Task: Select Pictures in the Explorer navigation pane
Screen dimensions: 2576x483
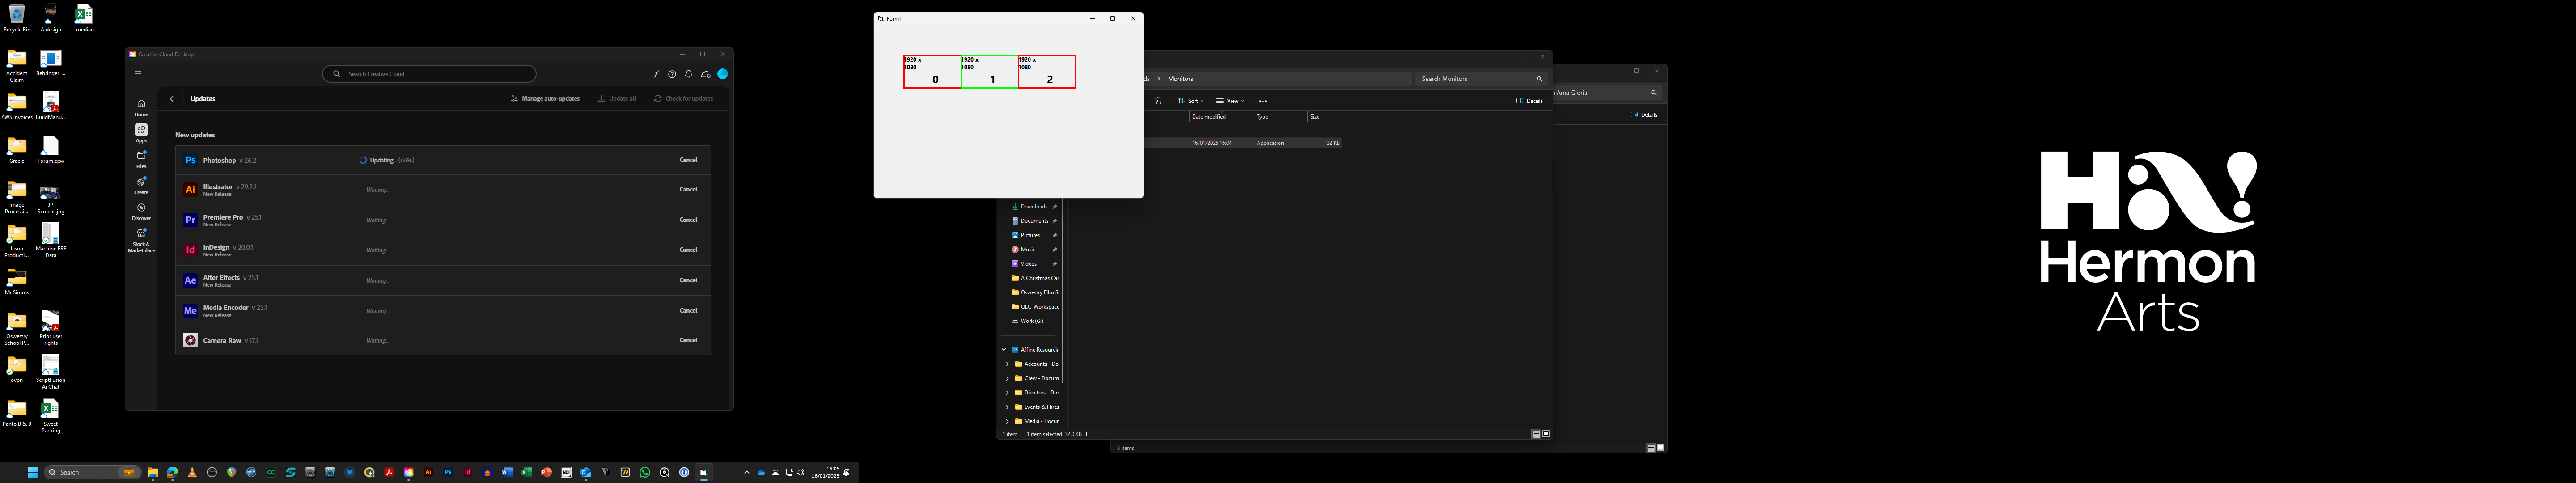Action: pyautogui.click(x=1034, y=235)
